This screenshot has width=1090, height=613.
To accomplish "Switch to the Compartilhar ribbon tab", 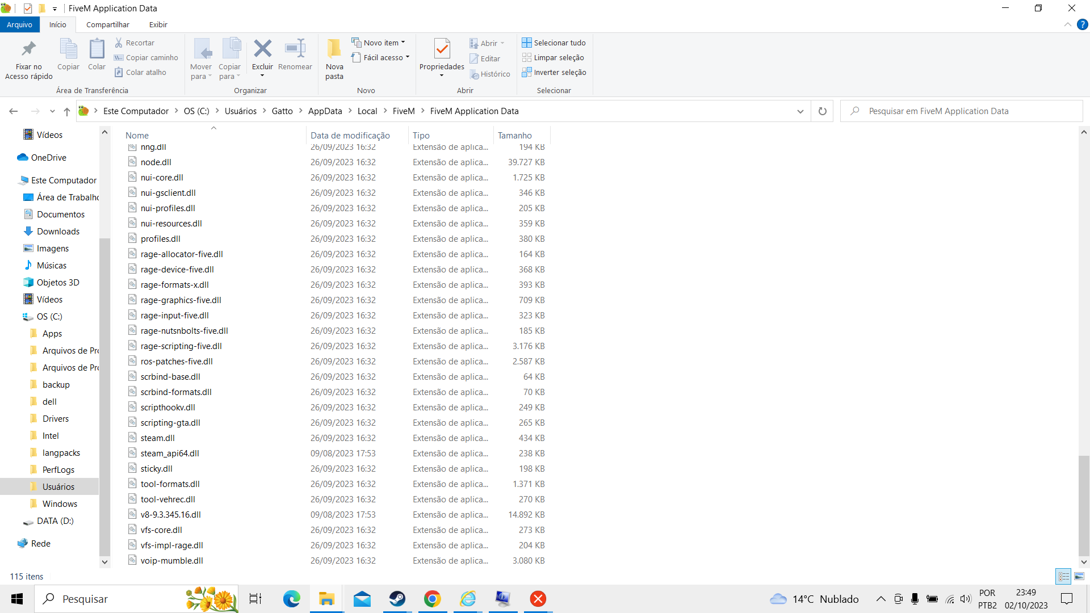I will point(108,24).
